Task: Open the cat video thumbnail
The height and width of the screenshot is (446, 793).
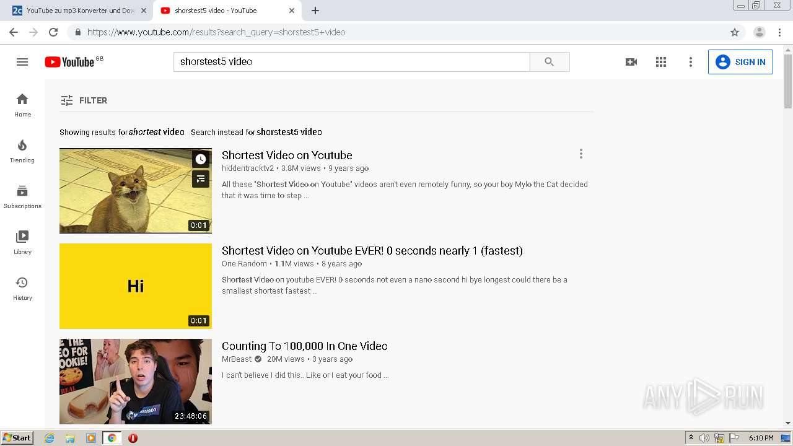Action: point(136,191)
